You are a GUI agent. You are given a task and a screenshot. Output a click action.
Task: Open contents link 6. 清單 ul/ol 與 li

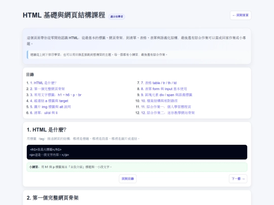pyautogui.click(x=44, y=113)
